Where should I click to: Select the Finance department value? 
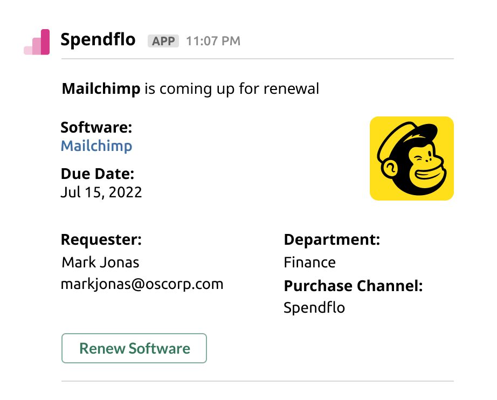click(309, 263)
